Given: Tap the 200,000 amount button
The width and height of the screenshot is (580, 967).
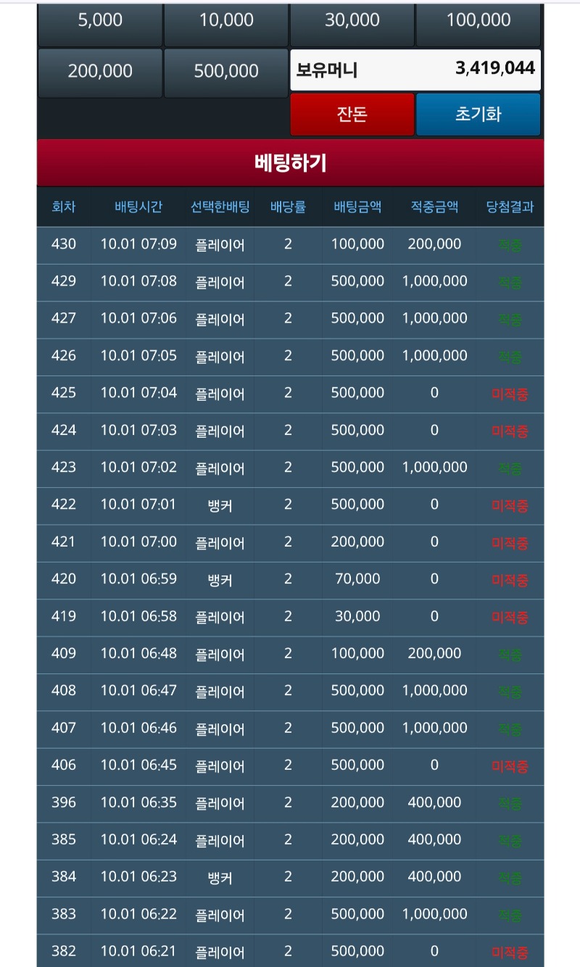Looking at the screenshot, I should click(x=100, y=72).
